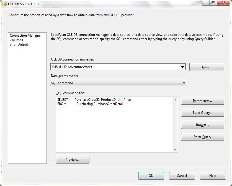Switch to the Columns page
The height and width of the screenshot is (186, 232).
point(16,40)
